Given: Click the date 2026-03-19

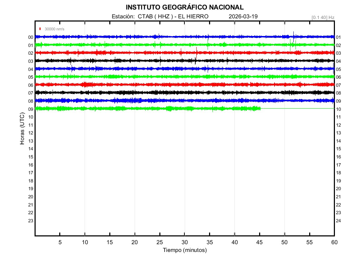Looking at the screenshot, I should [243, 17].
